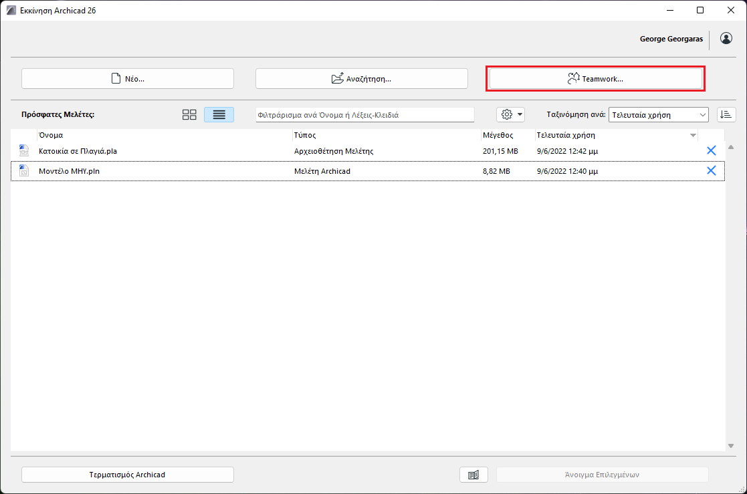Sort by the Τύπος column header
This screenshot has width=747, height=494.
(x=387, y=135)
